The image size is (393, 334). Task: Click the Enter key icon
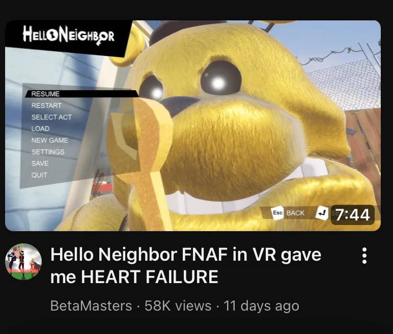pyautogui.click(x=322, y=213)
